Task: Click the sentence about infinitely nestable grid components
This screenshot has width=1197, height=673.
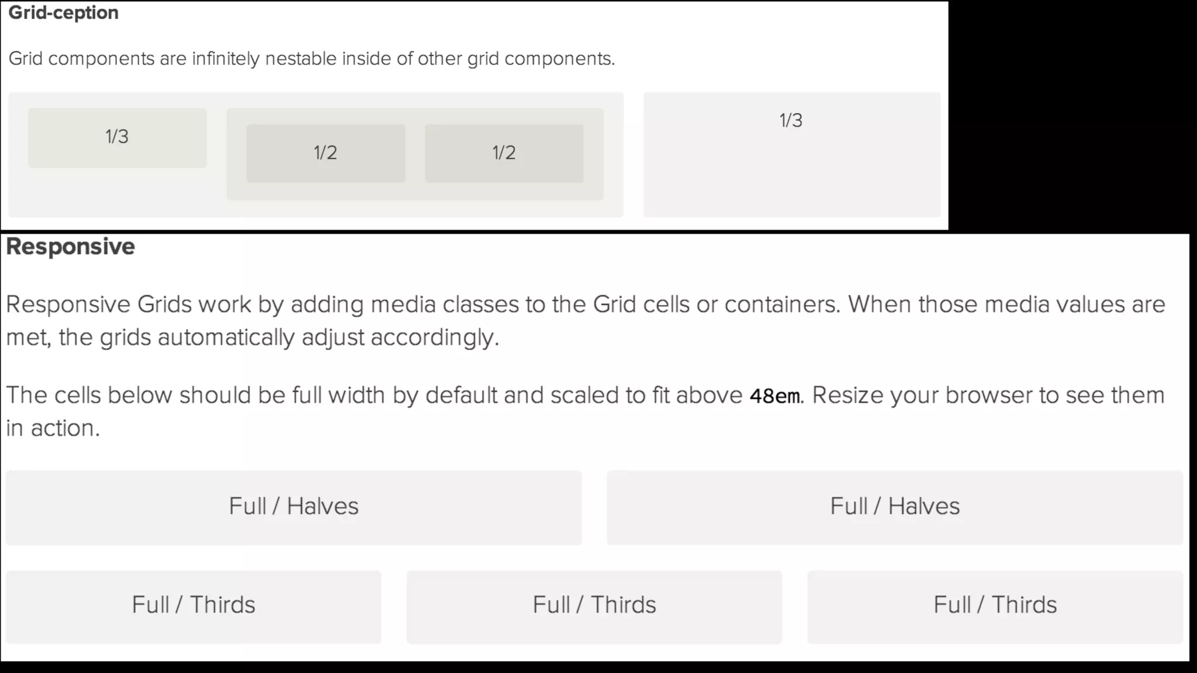Action: pos(311,59)
